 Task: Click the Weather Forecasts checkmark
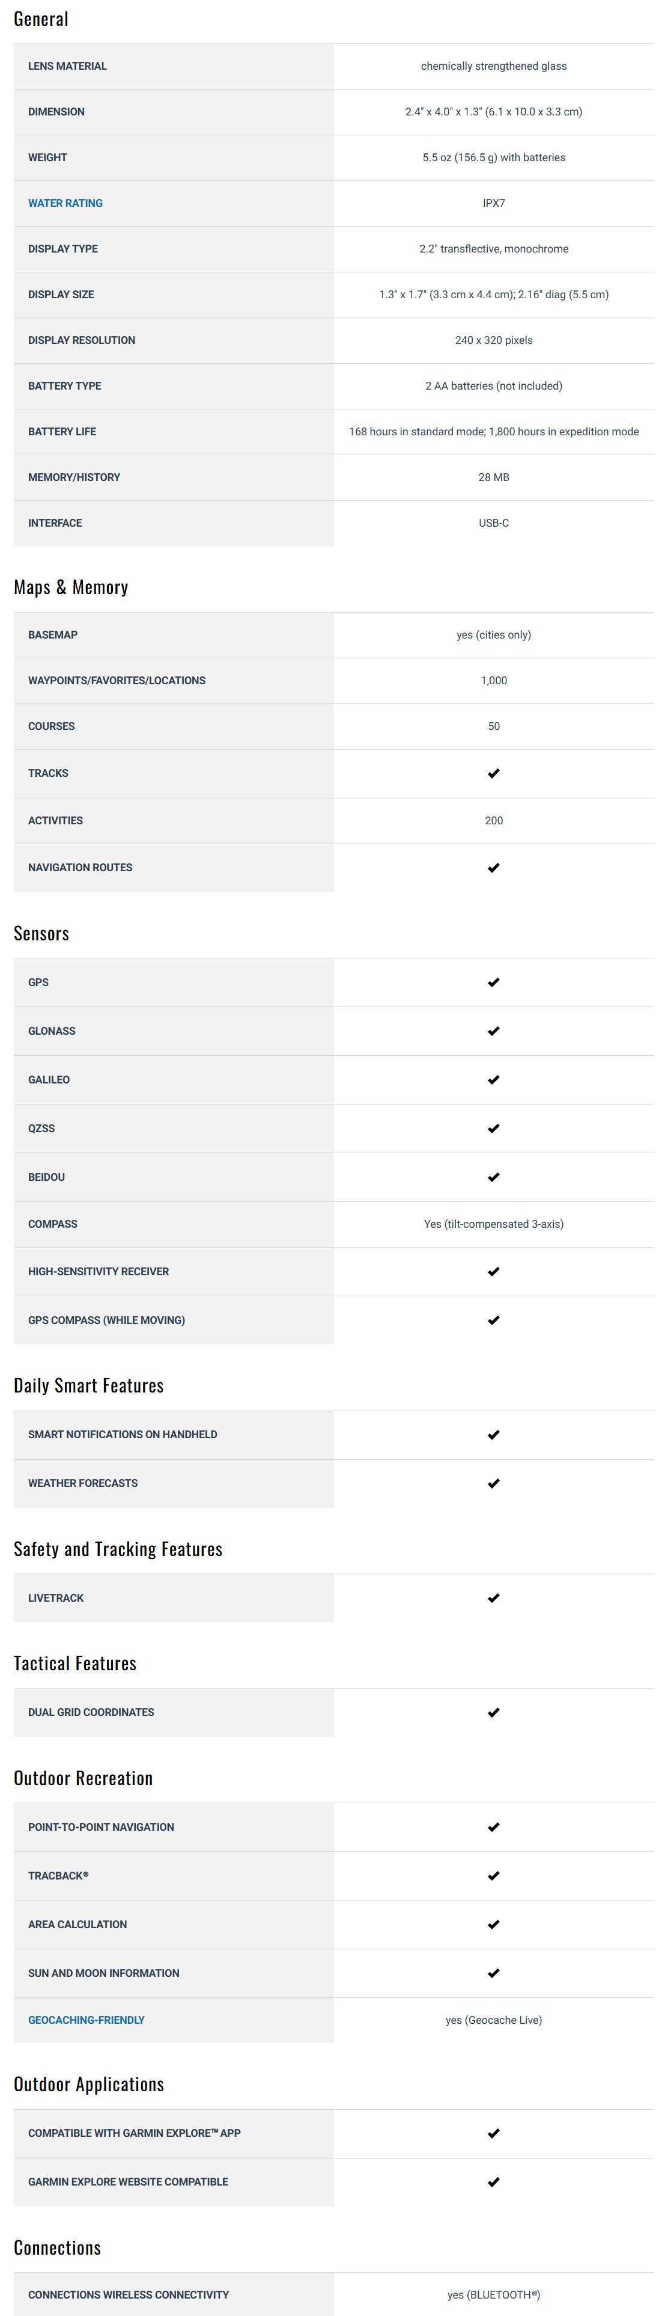click(x=493, y=1483)
